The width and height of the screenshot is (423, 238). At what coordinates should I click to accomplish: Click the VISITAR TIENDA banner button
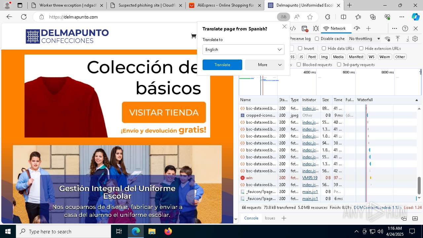164,112
